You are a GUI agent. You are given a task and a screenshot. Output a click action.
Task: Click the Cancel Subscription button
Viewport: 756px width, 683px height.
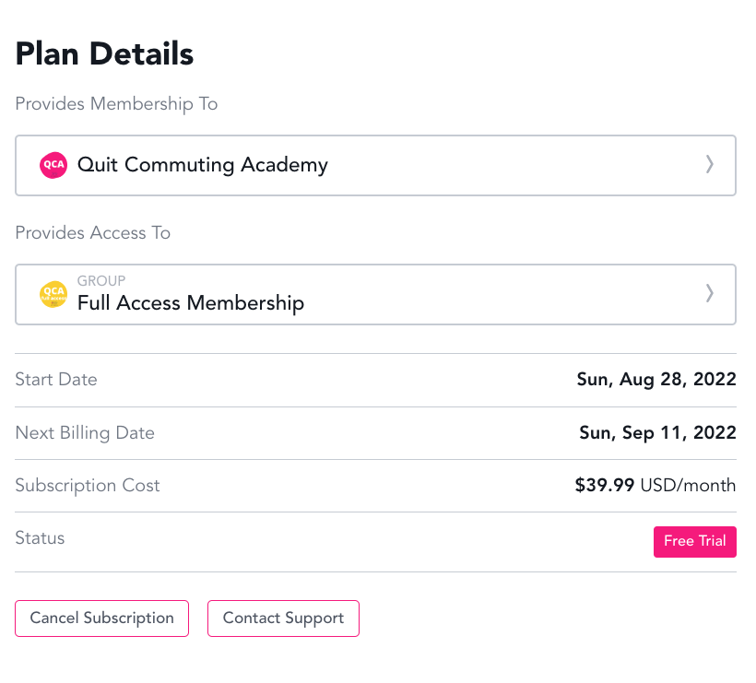101,618
